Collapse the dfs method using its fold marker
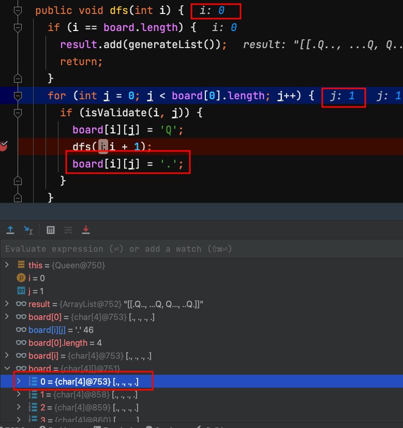The height and width of the screenshot is (428, 403). tap(18, 11)
